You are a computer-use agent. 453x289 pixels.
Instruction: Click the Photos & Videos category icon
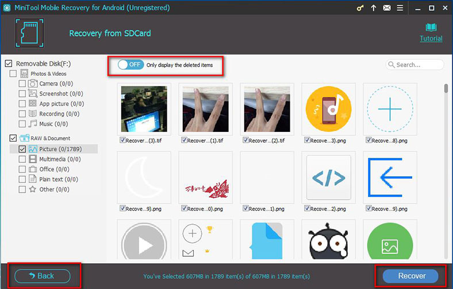[x=24, y=73]
